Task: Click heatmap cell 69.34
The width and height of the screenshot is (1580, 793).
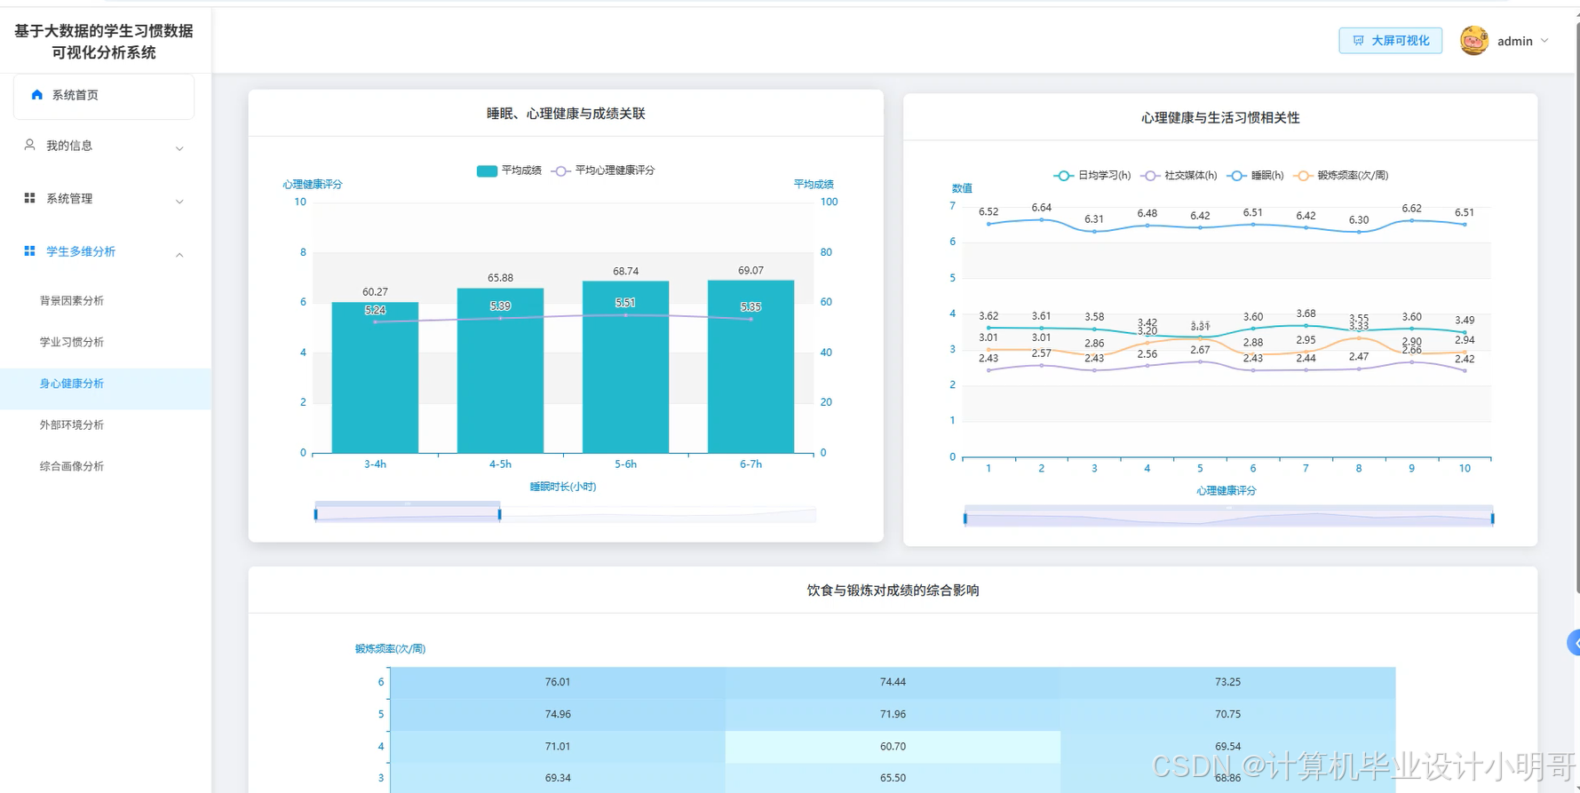Action: (558, 778)
